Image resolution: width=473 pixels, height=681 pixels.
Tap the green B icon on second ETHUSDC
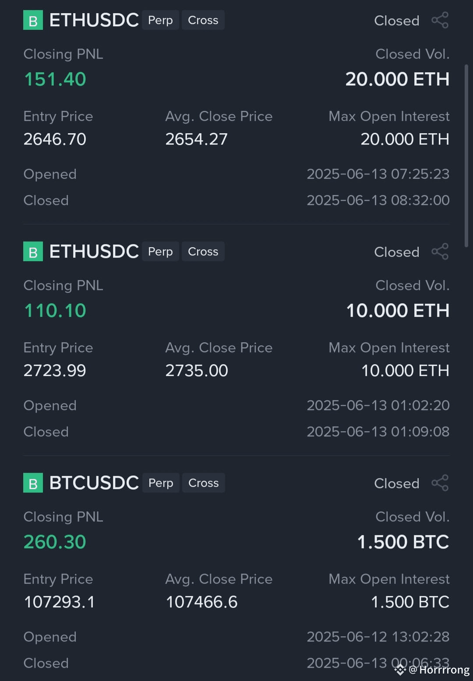33,252
